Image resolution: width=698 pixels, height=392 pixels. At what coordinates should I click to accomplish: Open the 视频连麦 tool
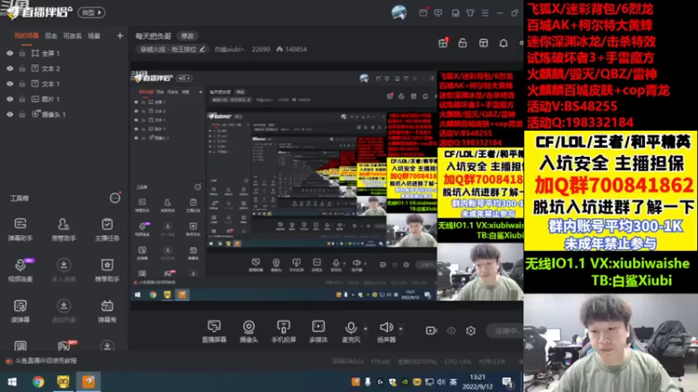[x=20, y=270]
